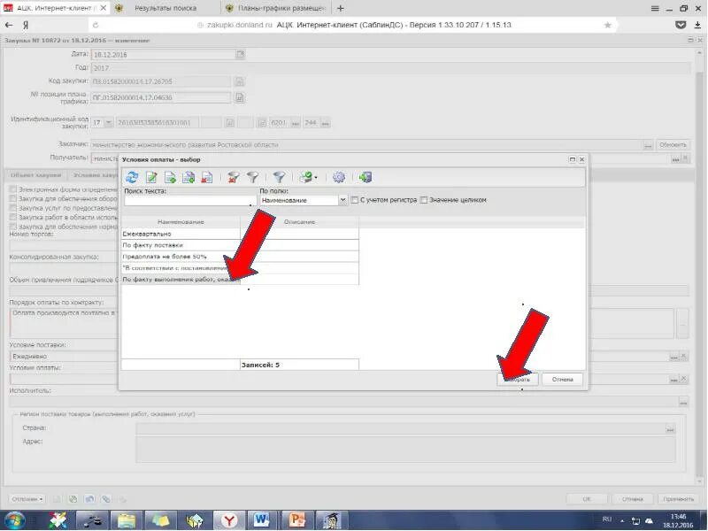Click the Выбрать button in dialog
This screenshot has height=531, width=708.
[518, 380]
